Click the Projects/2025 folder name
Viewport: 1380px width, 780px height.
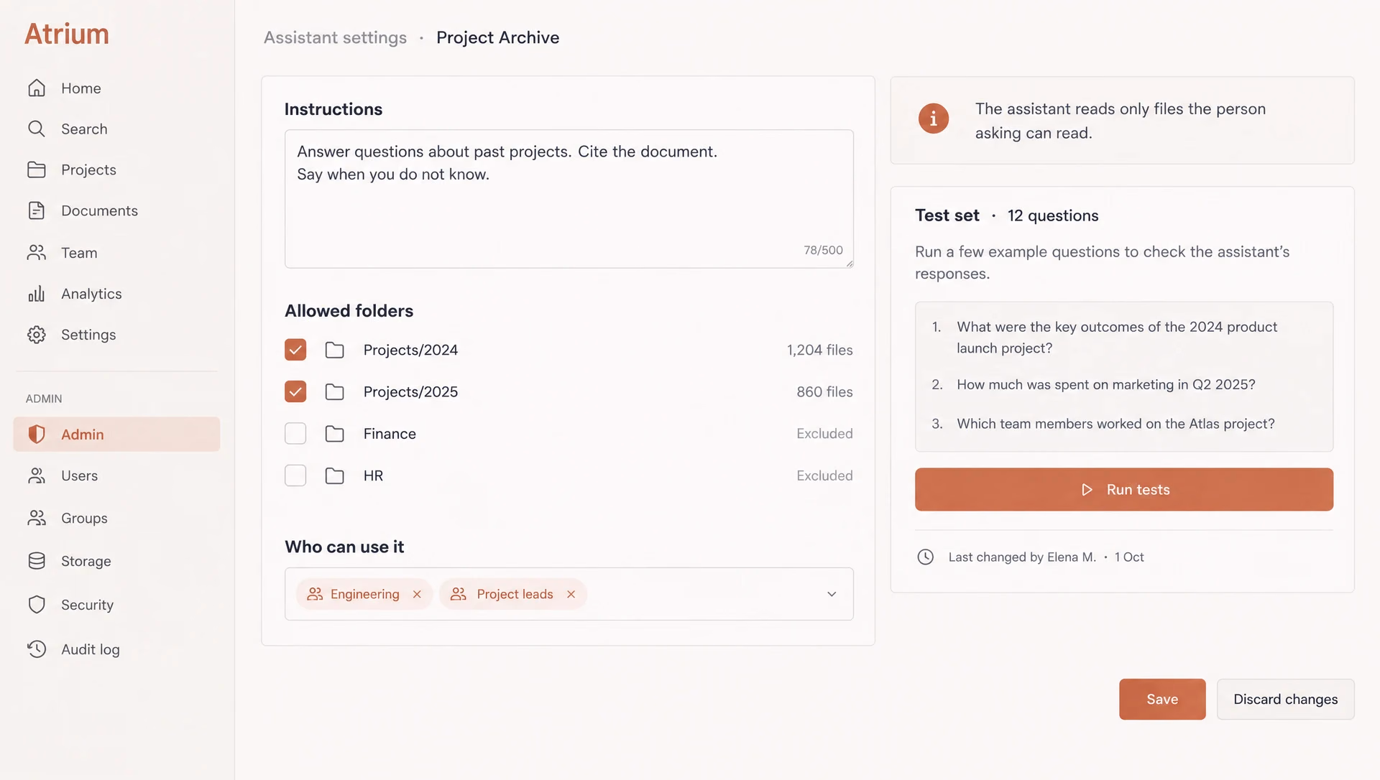click(x=410, y=391)
